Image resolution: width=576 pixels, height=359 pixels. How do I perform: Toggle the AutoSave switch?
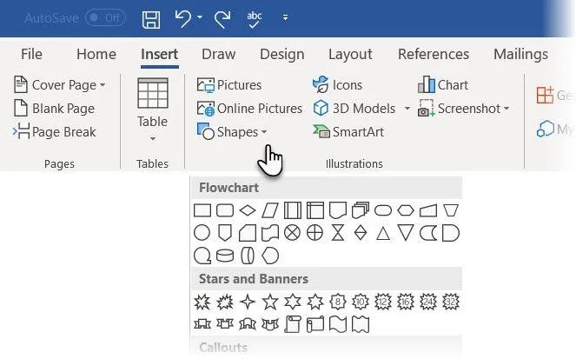click(x=105, y=17)
